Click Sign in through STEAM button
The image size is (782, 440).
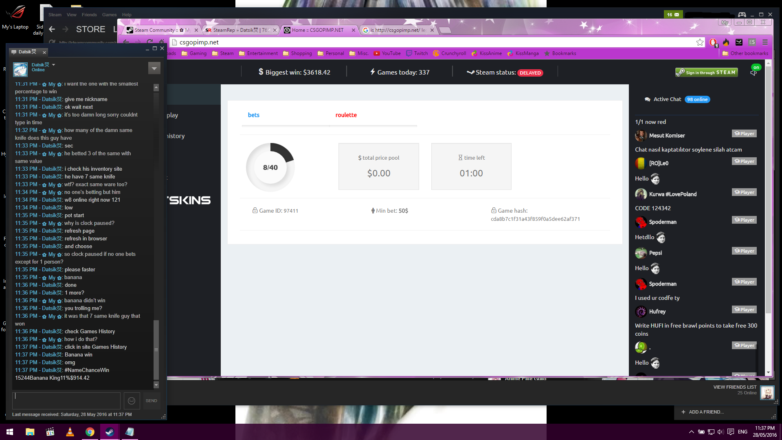coord(706,73)
